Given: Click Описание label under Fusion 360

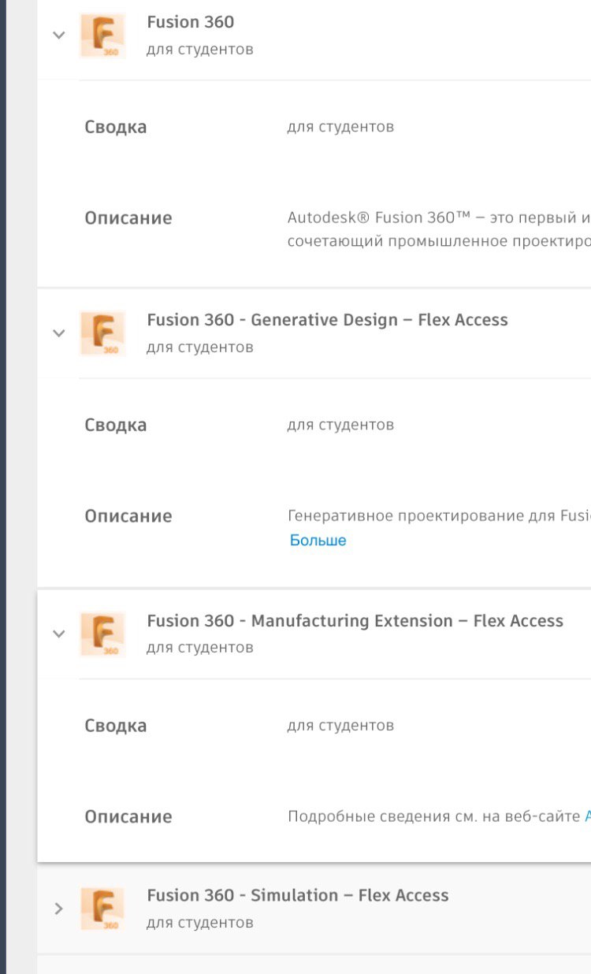Looking at the screenshot, I should click(128, 217).
